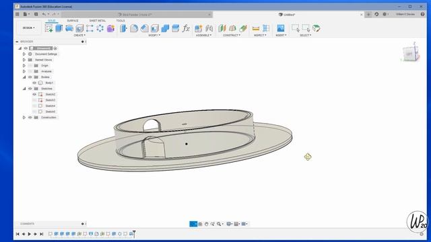Click the Pan hand icon in navigation bar
This screenshot has height=242, width=431.
207,224
